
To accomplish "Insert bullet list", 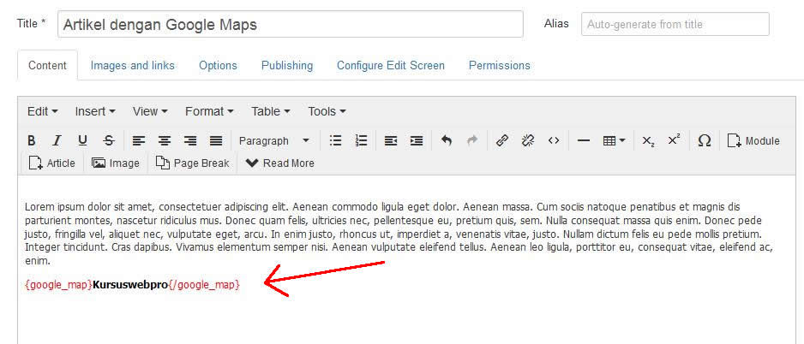I will [x=335, y=141].
